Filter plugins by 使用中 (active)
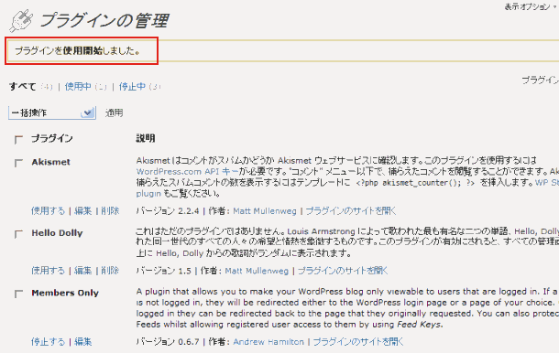Image resolution: width=559 pixels, height=353 pixels. tap(78, 87)
